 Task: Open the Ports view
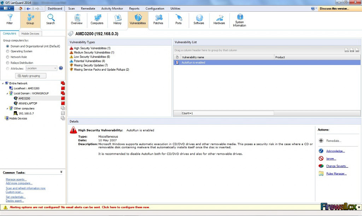coord(179,19)
